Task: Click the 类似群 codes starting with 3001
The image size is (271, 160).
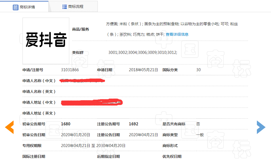Action: click(x=143, y=53)
